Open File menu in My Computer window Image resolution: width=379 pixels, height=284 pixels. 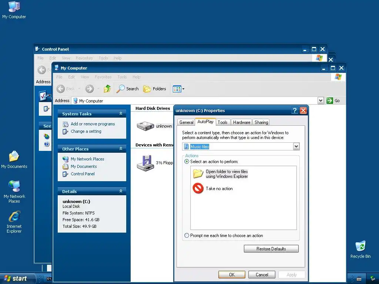pyautogui.click(x=59, y=77)
